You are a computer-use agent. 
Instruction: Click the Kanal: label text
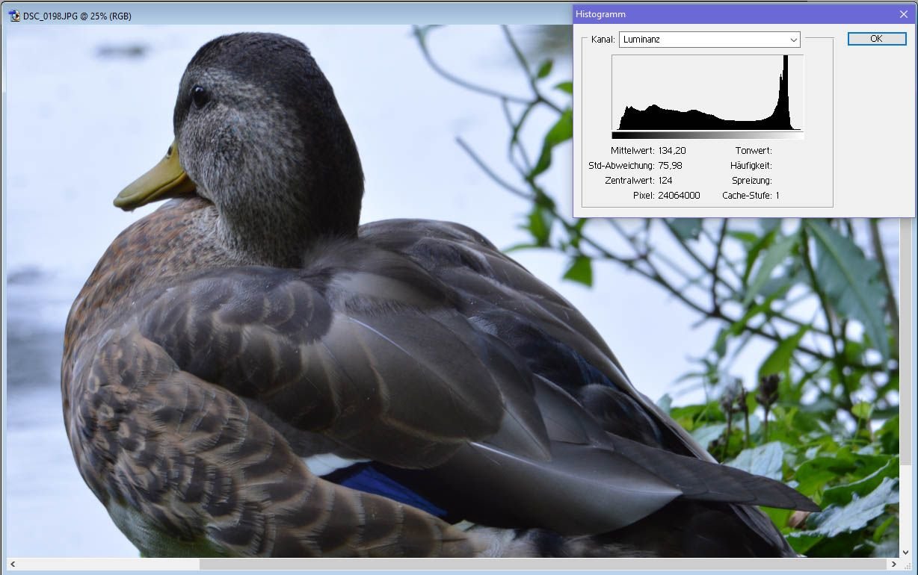point(603,40)
